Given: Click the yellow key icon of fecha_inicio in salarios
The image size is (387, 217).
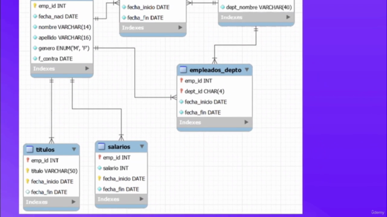Looking at the screenshot, I should click(x=99, y=178).
